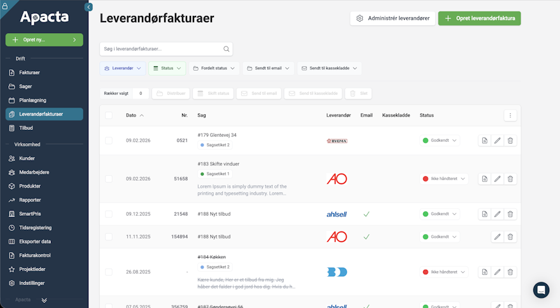The image size is (560, 308).
Task: Expand the Leverandør filter dropdown
Action: click(122, 68)
